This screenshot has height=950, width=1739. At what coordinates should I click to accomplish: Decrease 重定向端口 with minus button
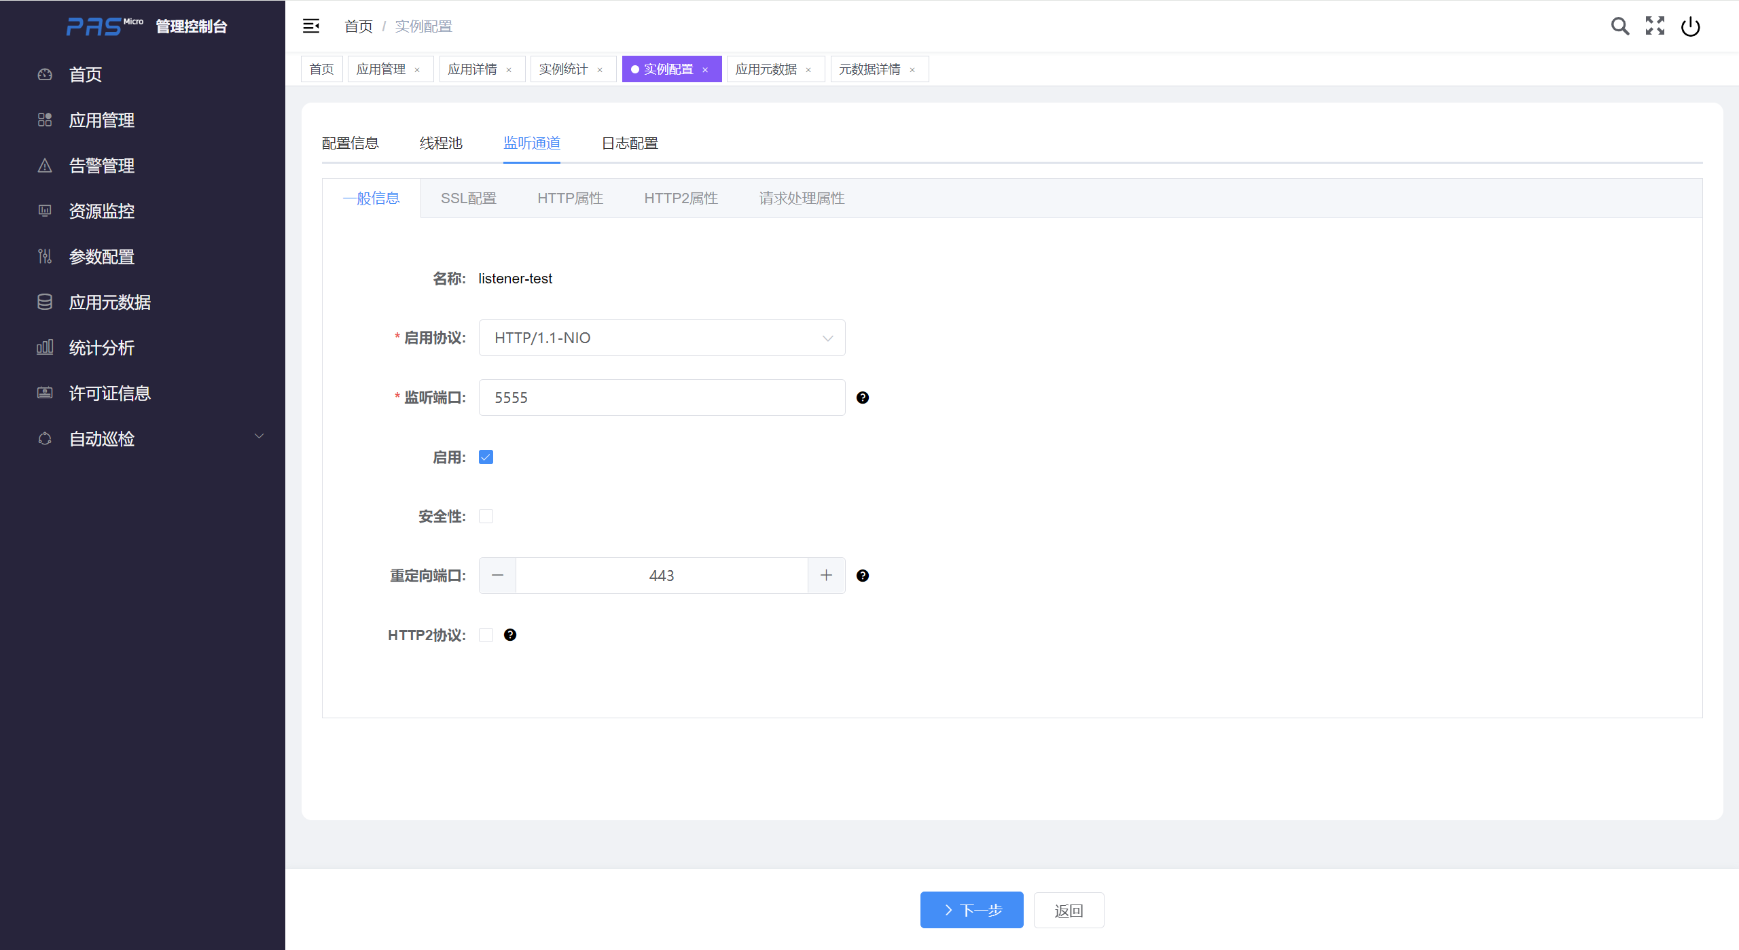click(497, 576)
